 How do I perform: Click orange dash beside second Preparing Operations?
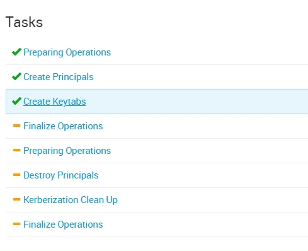point(16,150)
